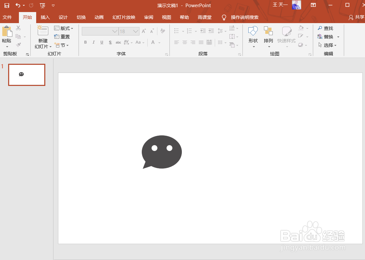Click the 共享 share button
Screen dimensions: 365x260
point(357,17)
